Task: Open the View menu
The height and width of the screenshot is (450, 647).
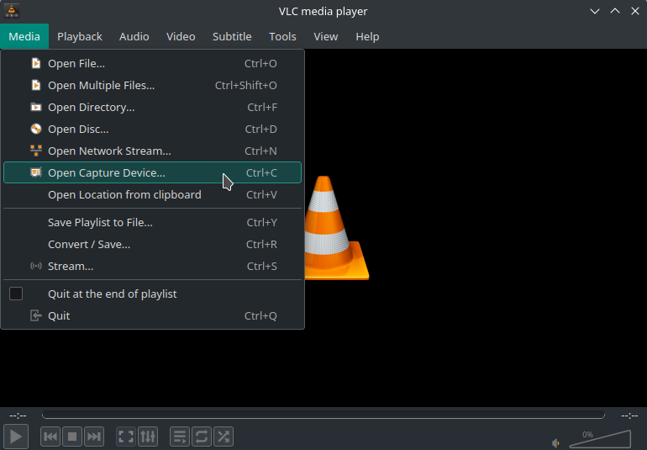Action: 325,36
